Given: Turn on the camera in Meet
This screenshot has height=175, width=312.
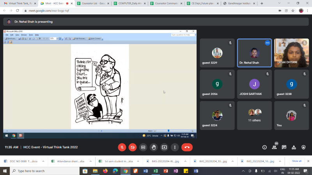Looking at the screenshot, I should 133,147.
